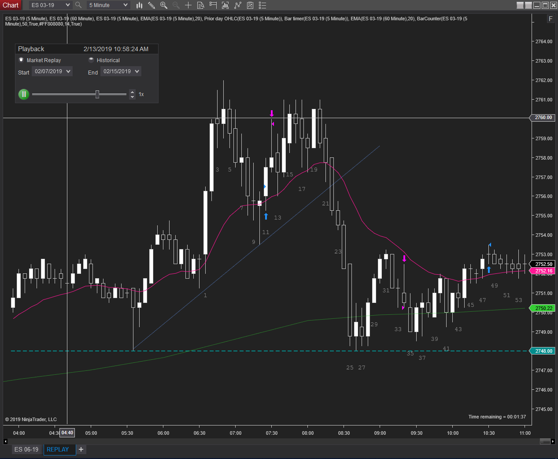Select the Market Replay radio button

pyautogui.click(x=21, y=60)
